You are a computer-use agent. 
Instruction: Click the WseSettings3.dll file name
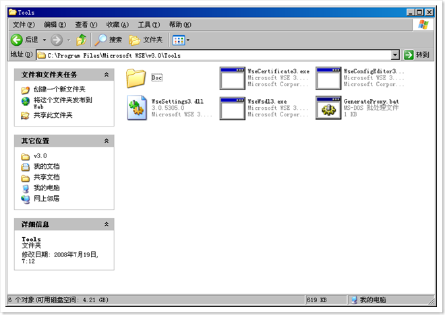click(x=177, y=102)
